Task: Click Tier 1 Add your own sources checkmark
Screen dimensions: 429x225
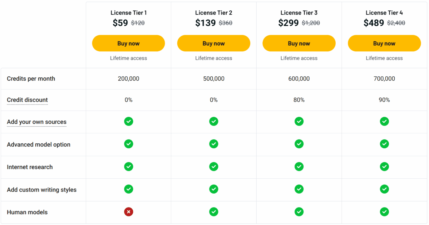Action: 129,122
